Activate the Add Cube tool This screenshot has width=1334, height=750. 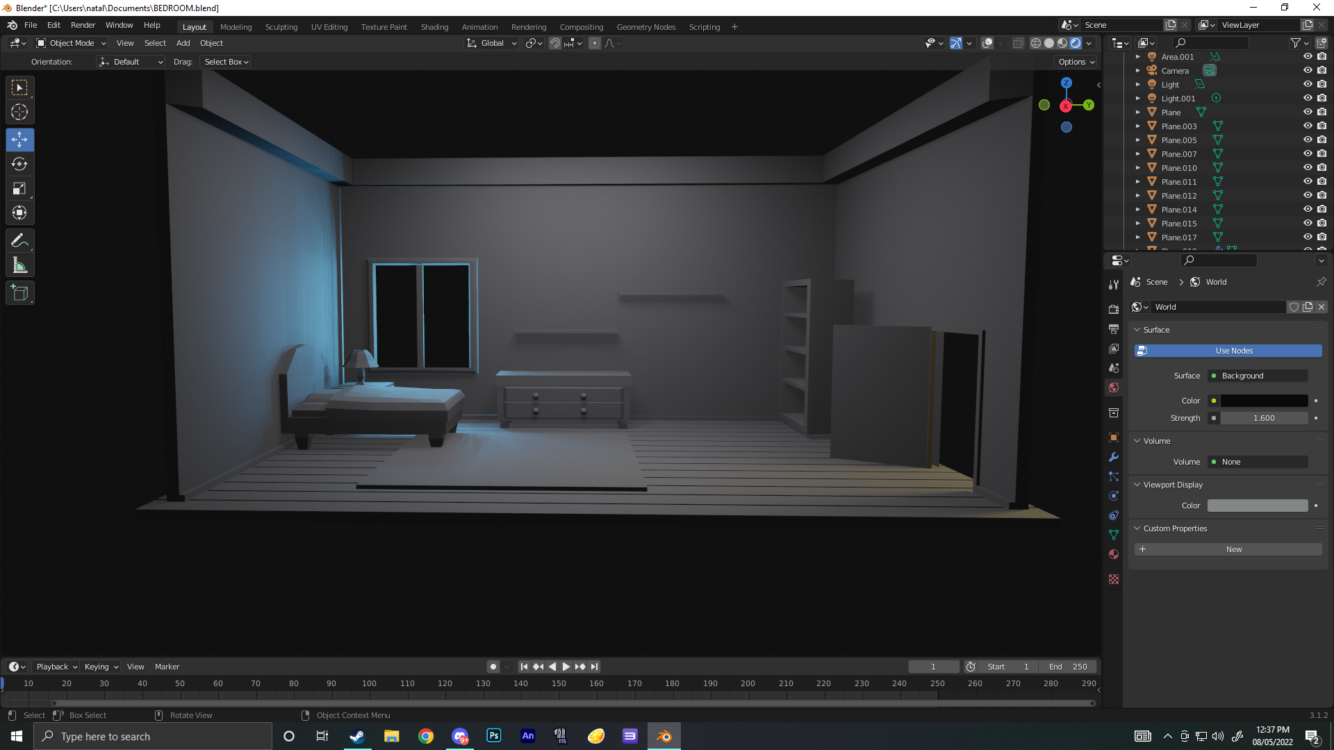point(19,293)
